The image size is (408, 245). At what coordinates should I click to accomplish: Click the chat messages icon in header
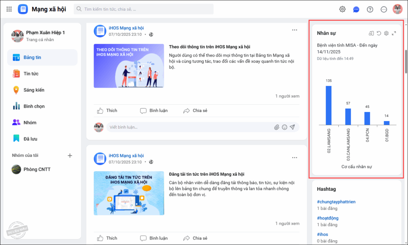(x=356, y=9)
